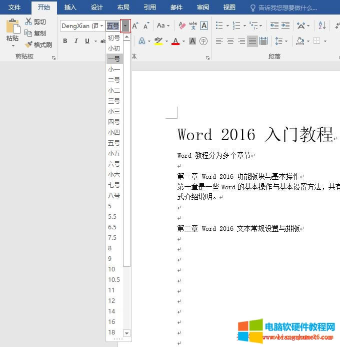This screenshot has height=347, width=340.
Task: Click the clear formatting eraser icon
Action: click(182, 26)
